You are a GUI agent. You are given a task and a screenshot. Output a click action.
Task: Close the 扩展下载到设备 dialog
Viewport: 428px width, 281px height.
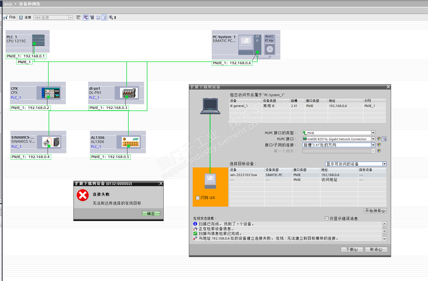coord(388,87)
